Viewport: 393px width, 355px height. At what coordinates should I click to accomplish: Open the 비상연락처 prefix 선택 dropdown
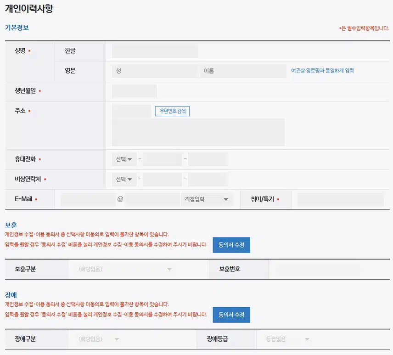click(x=124, y=179)
